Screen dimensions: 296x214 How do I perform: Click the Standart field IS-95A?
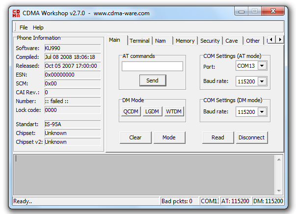coord(73,124)
